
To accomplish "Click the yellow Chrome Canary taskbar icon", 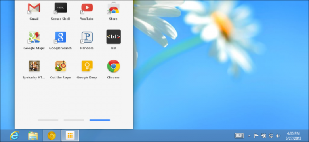I will click(x=51, y=136).
